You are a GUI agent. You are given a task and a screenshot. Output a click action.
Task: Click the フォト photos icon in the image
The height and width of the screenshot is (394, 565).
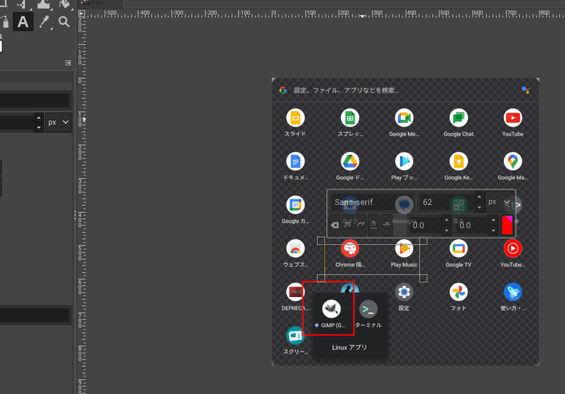(x=458, y=292)
